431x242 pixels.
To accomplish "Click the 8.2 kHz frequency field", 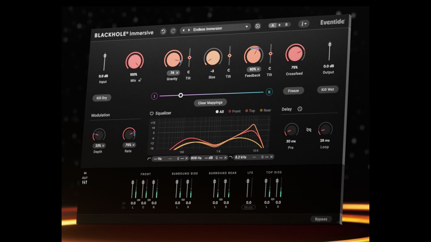I will tap(240, 157).
